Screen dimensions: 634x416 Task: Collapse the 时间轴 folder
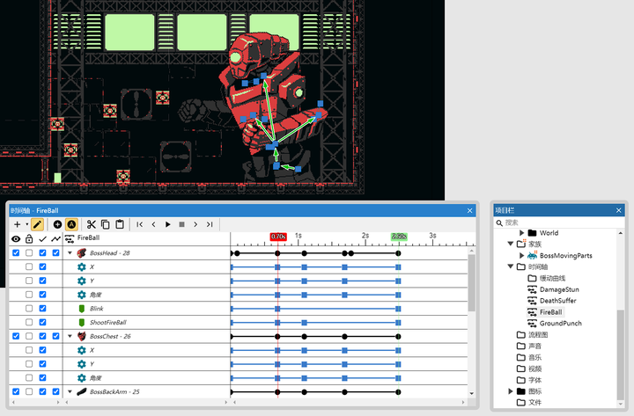[x=511, y=266]
